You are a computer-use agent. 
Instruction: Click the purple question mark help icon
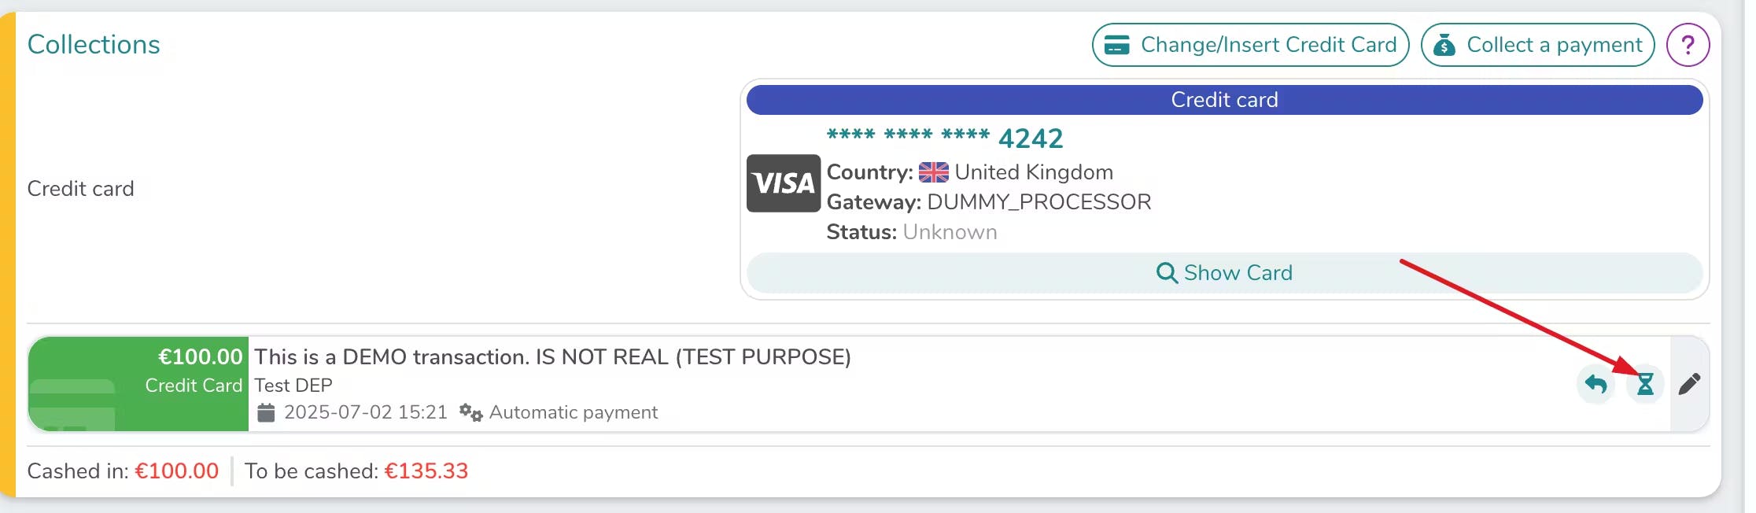[x=1688, y=45]
